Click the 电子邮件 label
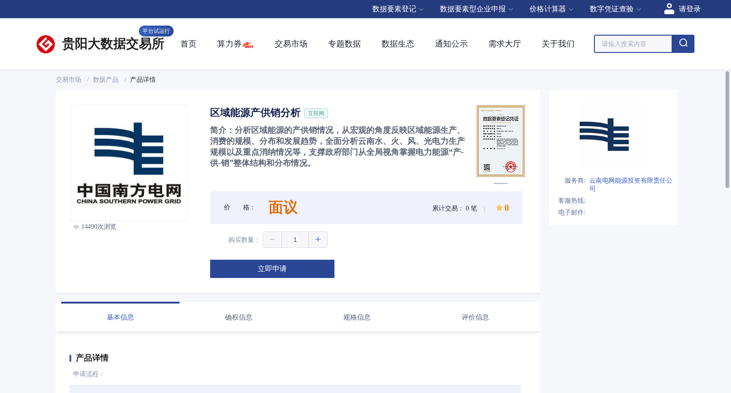Screen dimensions: 731x393 [572, 213]
